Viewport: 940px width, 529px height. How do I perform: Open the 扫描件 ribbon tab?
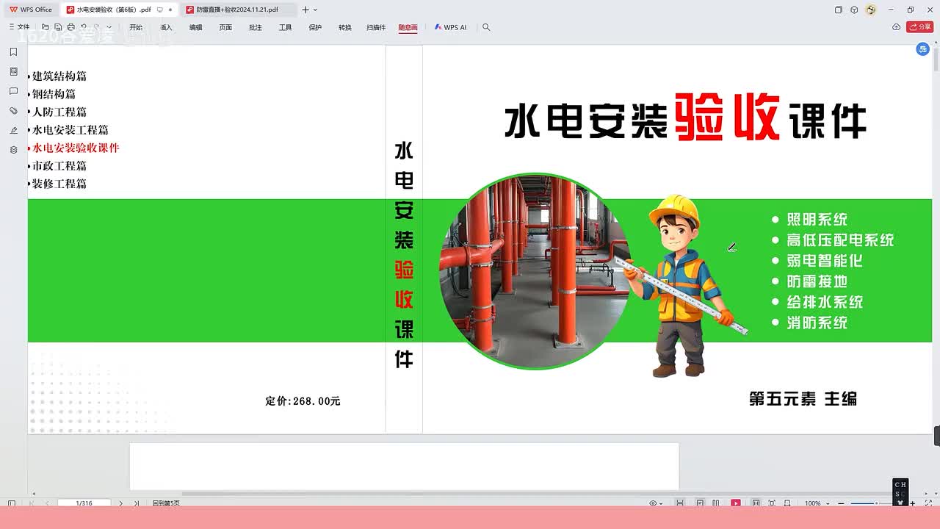coord(376,27)
